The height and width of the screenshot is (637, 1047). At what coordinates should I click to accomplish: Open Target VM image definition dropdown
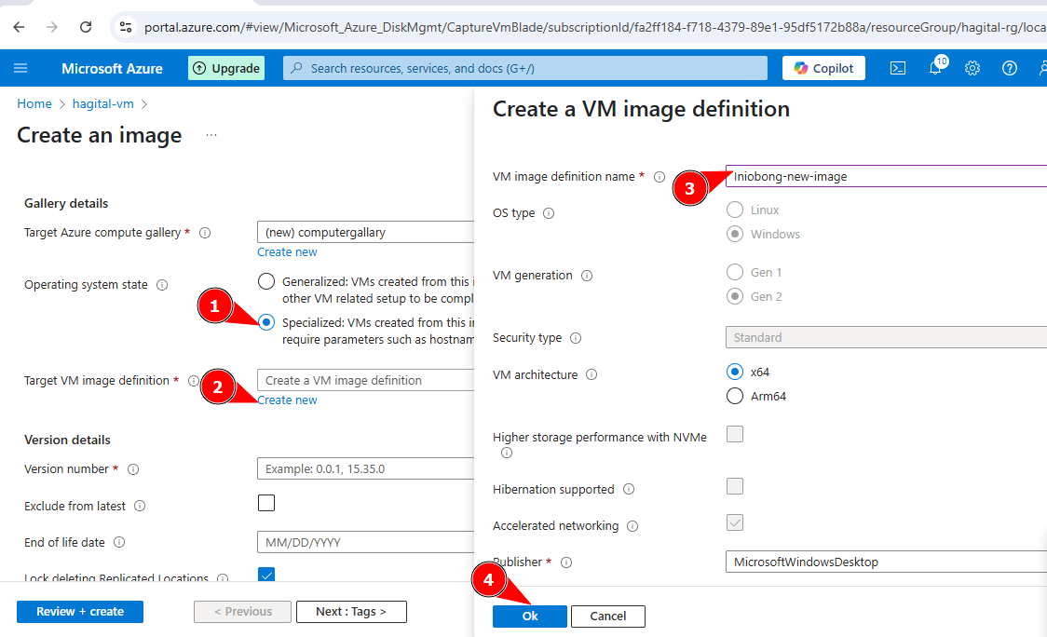coord(365,380)
